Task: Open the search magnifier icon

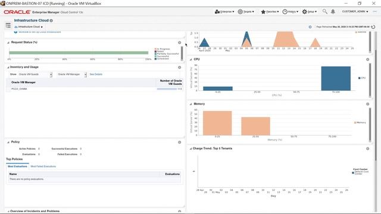Action: click(324, 11)
